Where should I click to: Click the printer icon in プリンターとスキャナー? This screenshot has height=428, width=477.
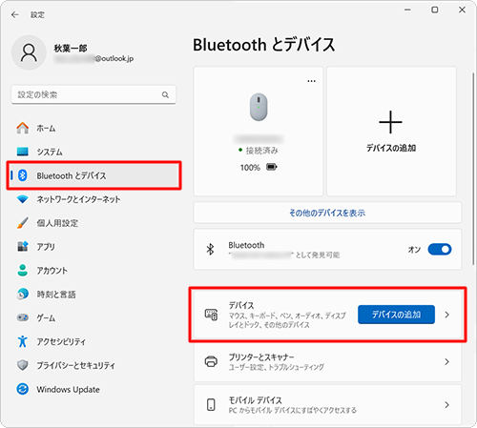[x=211, y=361]
